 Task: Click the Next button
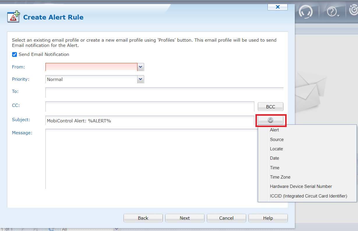[185, 218]
